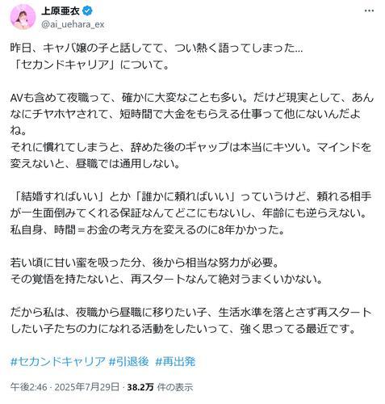385x404 pixels.
Task: Click the line 「セカンドキャリア」について。
Action: pos(92,65)
